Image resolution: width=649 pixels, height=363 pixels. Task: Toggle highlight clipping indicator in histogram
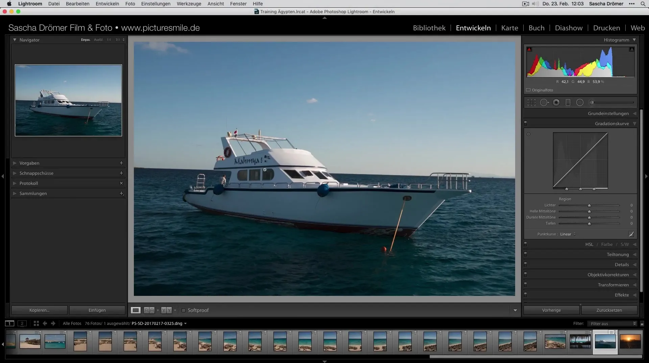[631, 49]
